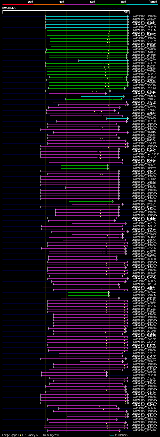Screen dimensions: 160x437
Task: Click the cyan ~100% identity legend segment
Action: click(x=142, y=4)
